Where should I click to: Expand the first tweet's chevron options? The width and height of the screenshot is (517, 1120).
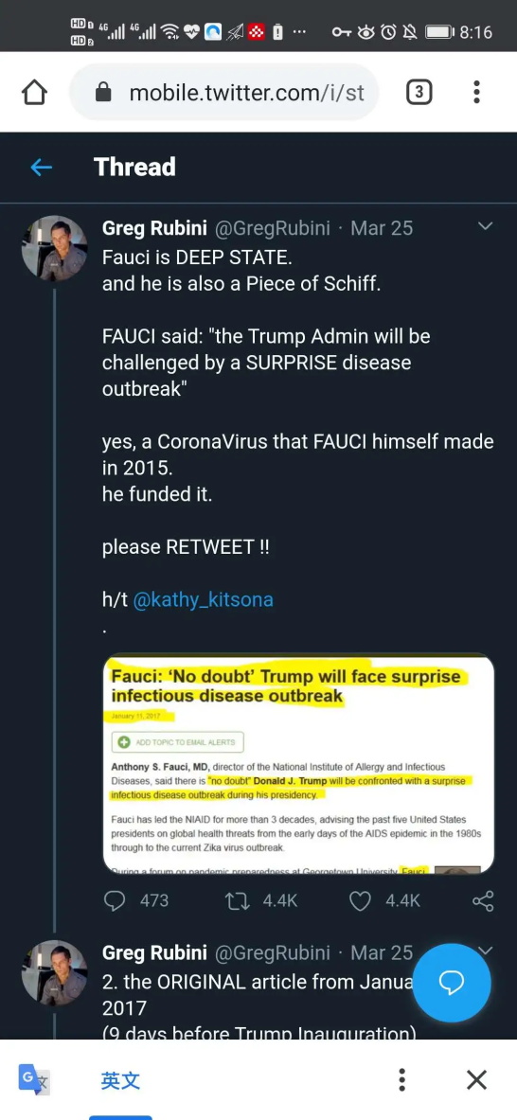(x=485, y=227)
